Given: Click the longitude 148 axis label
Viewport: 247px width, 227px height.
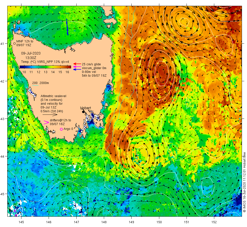Looking at the screenshot, I should click(104, 222).
